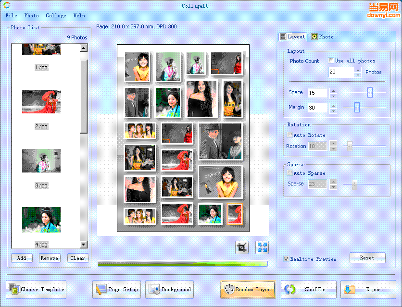Click the Margin slider handle
Screen dimensions: 402x307
pos(357,108)
